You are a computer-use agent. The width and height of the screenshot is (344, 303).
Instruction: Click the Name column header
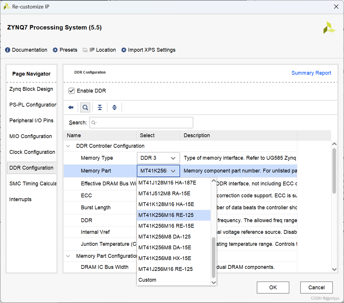[100, 135]
